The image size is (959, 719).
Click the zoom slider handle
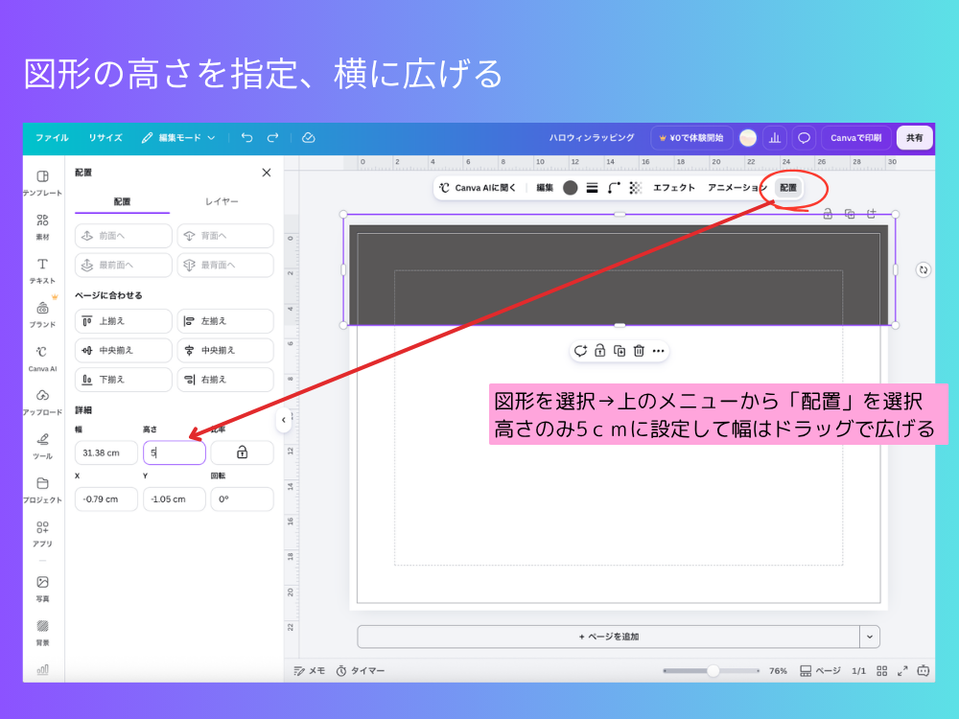point(713,671)
